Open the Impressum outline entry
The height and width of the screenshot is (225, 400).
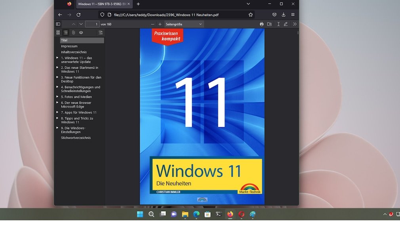tap(69, 46)
